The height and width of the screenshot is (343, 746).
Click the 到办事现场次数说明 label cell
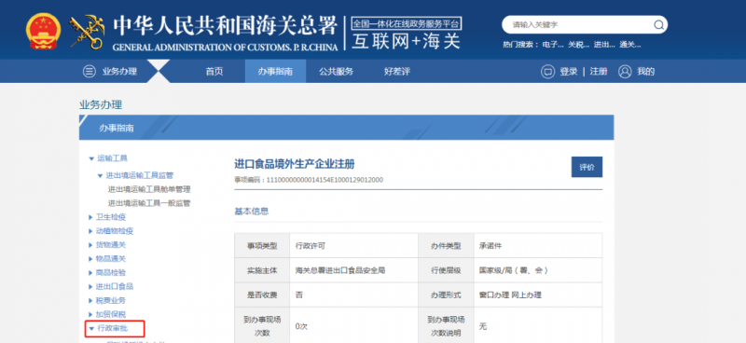point(447,326)
